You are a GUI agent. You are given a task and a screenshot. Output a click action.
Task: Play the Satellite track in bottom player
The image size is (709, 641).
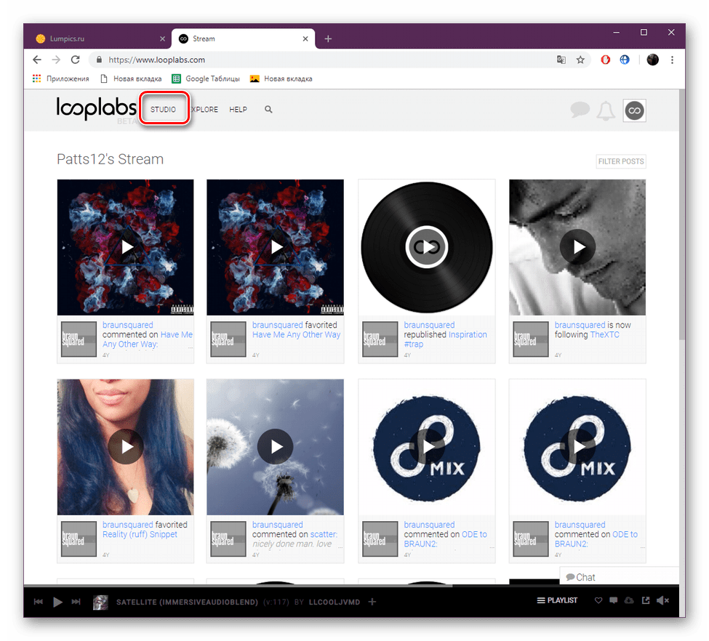[x=57, y=602]
